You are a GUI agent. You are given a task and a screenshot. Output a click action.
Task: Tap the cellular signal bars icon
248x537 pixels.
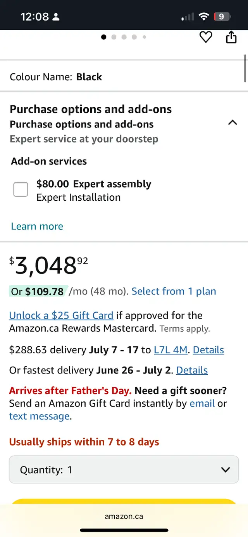pyautogui.click(x=188, y=17)
